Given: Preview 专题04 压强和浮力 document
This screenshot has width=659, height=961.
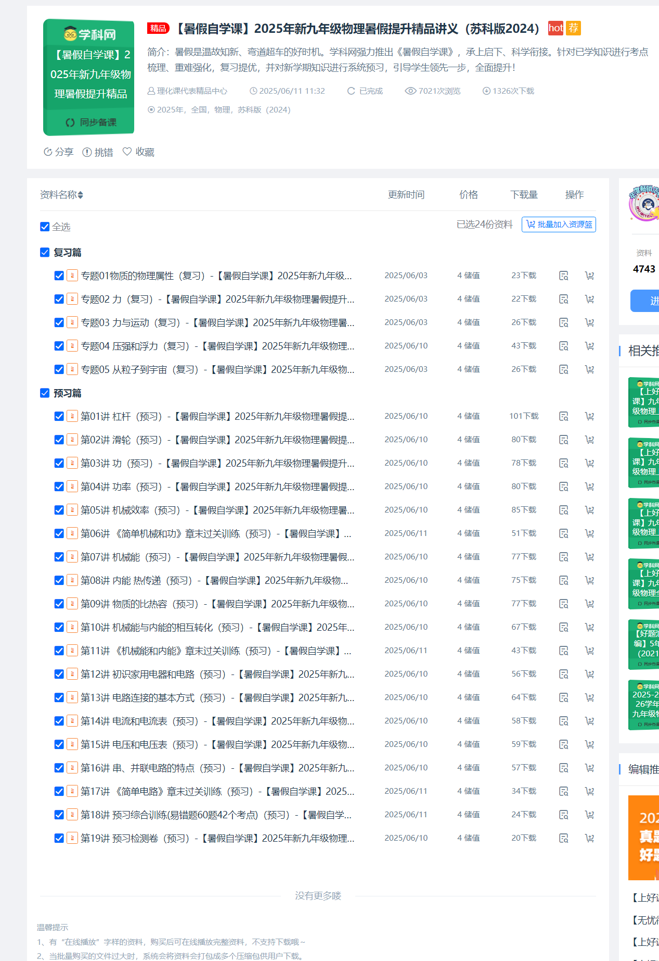Looking at the screenshot, I should point(563,346).
